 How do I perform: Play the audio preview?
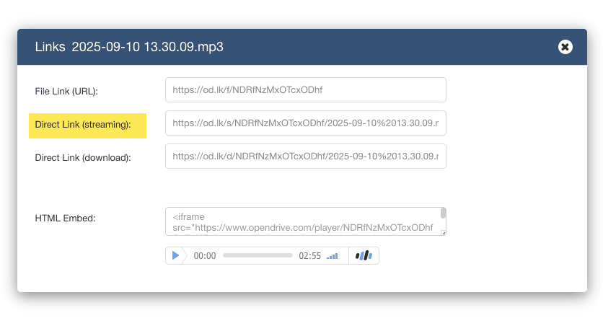pos(175,255)
